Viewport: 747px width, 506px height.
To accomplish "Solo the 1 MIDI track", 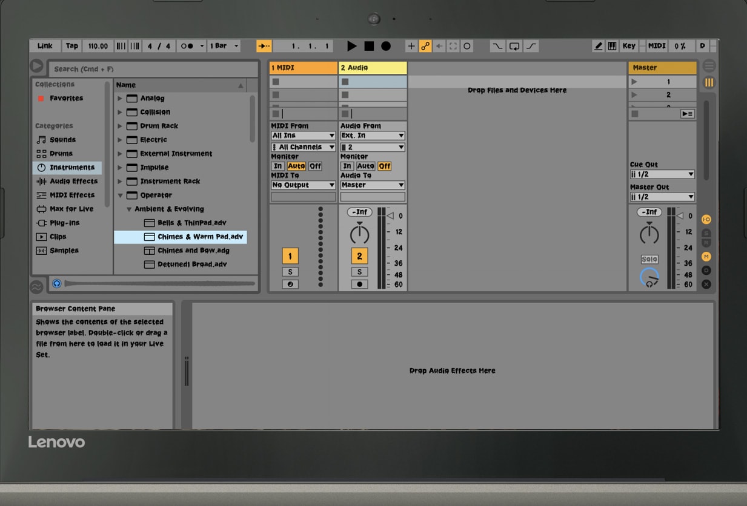I will (x=290, y=272).
